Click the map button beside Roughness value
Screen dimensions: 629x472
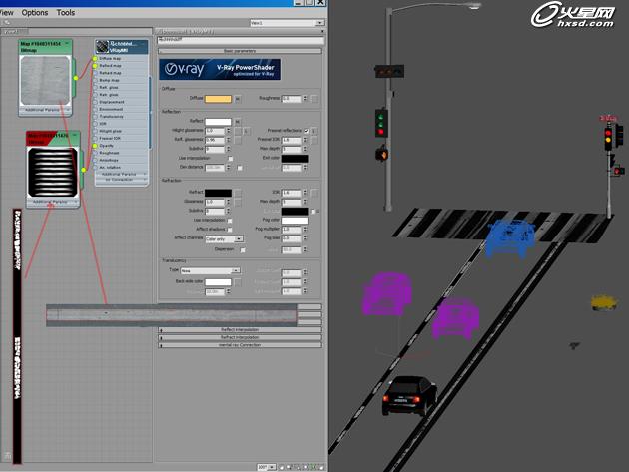click(314, 99)
